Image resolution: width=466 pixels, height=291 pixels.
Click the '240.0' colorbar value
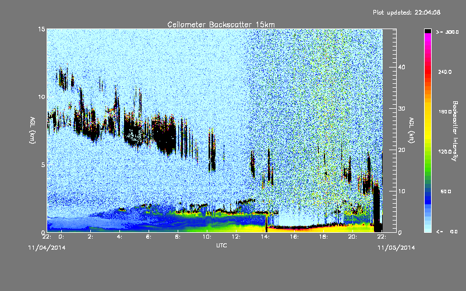click(445, 72)
